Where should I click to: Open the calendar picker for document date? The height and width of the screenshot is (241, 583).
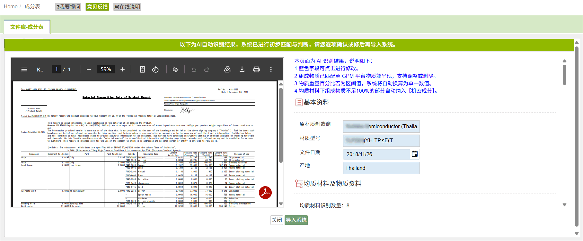click(x=415, y=154)
